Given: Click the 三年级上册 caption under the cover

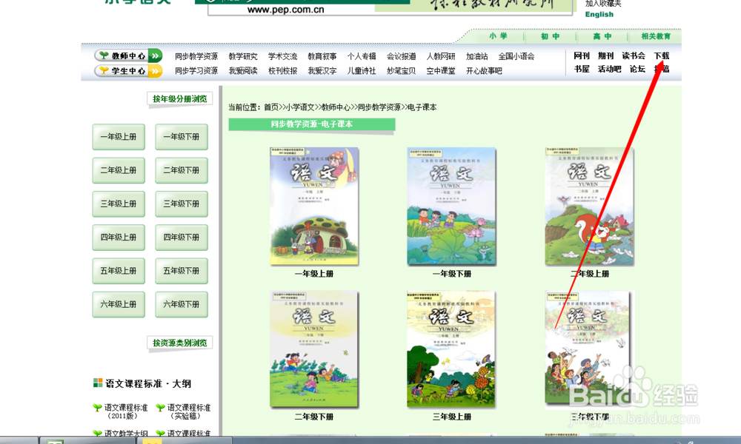Looking at the screenshot, I should pos(452,417).
